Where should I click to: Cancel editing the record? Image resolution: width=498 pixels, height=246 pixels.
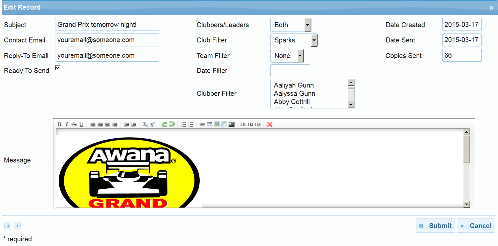click(x=476, y=226)
